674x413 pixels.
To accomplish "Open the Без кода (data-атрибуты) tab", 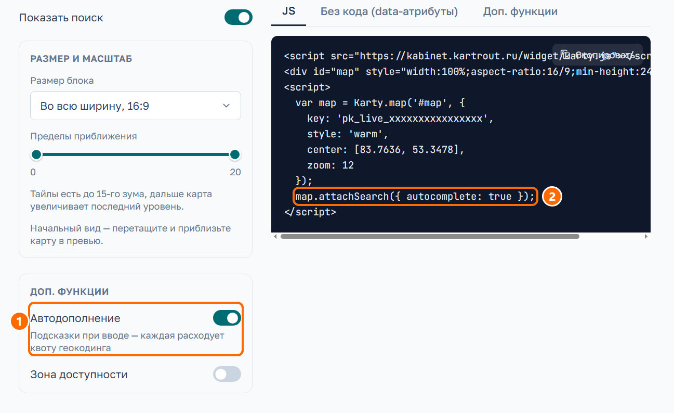I will click(389, 11).
